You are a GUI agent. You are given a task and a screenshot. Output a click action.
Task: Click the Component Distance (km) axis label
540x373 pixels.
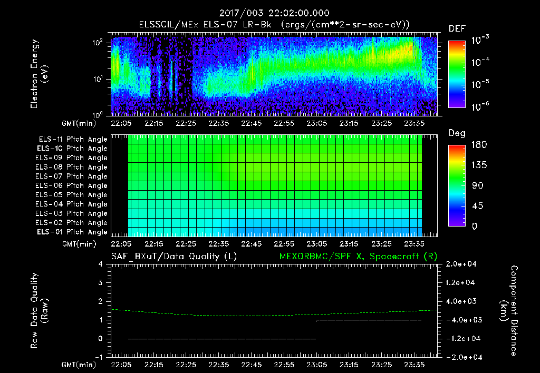509,311
